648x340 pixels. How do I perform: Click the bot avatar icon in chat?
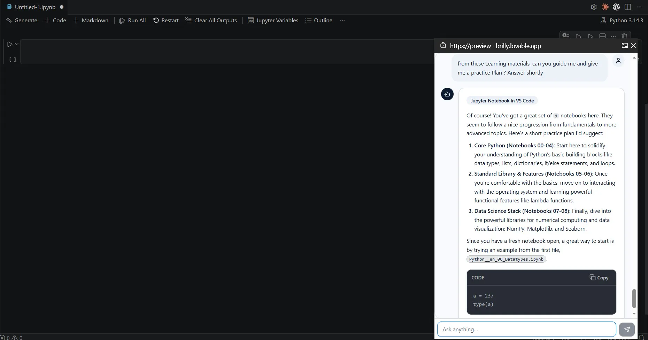tap(447, 94)
